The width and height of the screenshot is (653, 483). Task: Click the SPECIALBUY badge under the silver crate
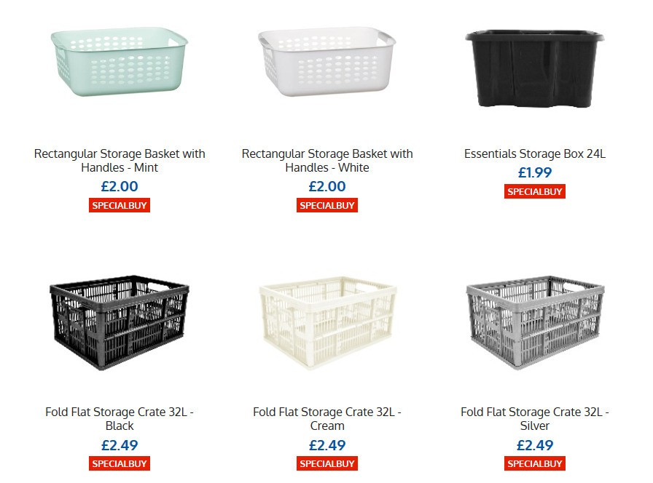pyautogui.click(x=535, y=463)
